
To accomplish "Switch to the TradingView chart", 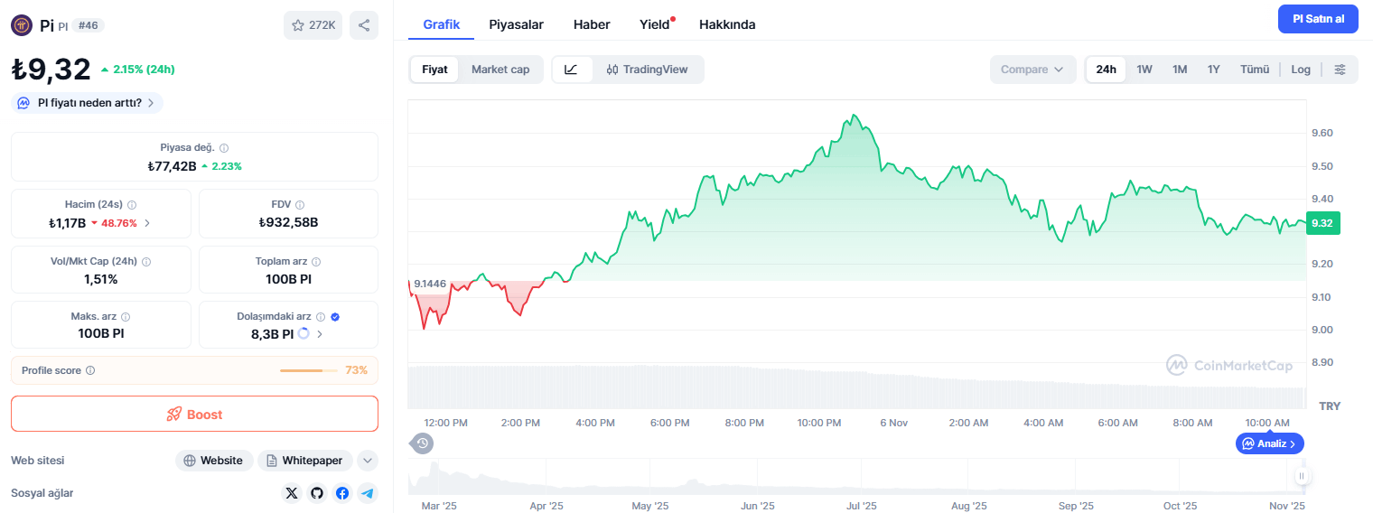I will [x=648, y=70].
